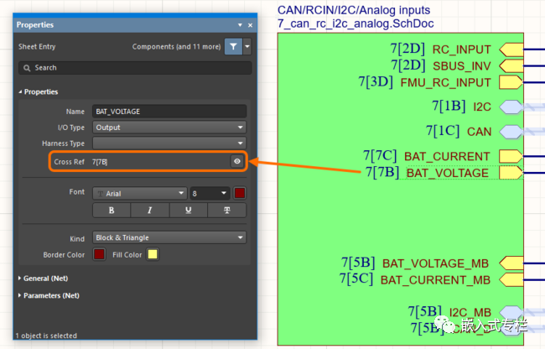Open the Harness Type dropdown
Image resolution: width=545 pixels, height=349 pixels.
(169, 143)
